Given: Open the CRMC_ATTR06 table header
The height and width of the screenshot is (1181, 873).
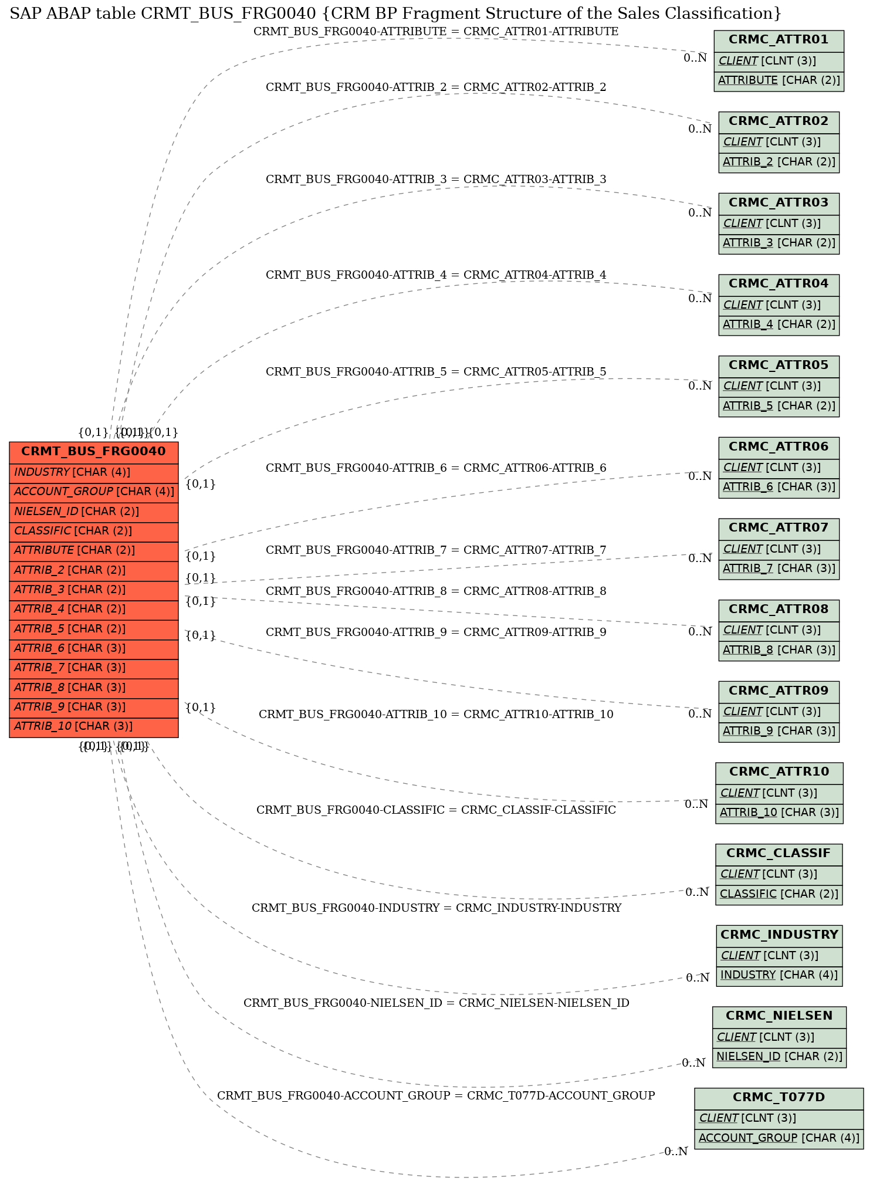Looking at the screenshot, I should pos(779,448).
